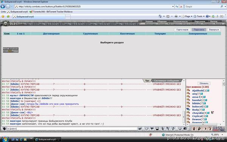Click the walking figure icon in chat toolbar
The image size is (227, 142).
tap(163, 128)
